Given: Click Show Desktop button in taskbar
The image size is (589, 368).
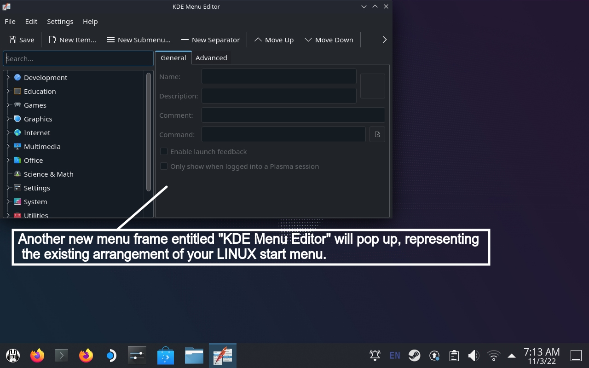Looking at the screenshot, I should click(576, 355).
